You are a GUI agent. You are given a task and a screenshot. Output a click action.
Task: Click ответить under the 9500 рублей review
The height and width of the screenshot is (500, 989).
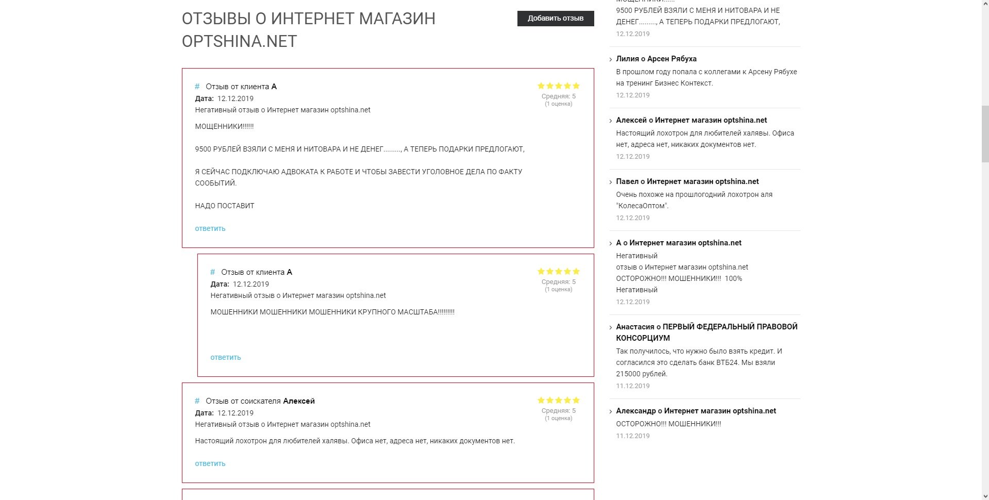click(210, 228)
